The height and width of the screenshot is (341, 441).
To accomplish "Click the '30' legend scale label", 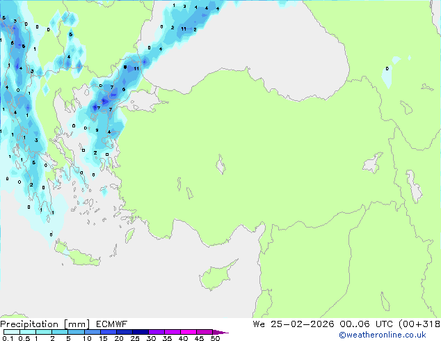I will click(x=151, y=338).
